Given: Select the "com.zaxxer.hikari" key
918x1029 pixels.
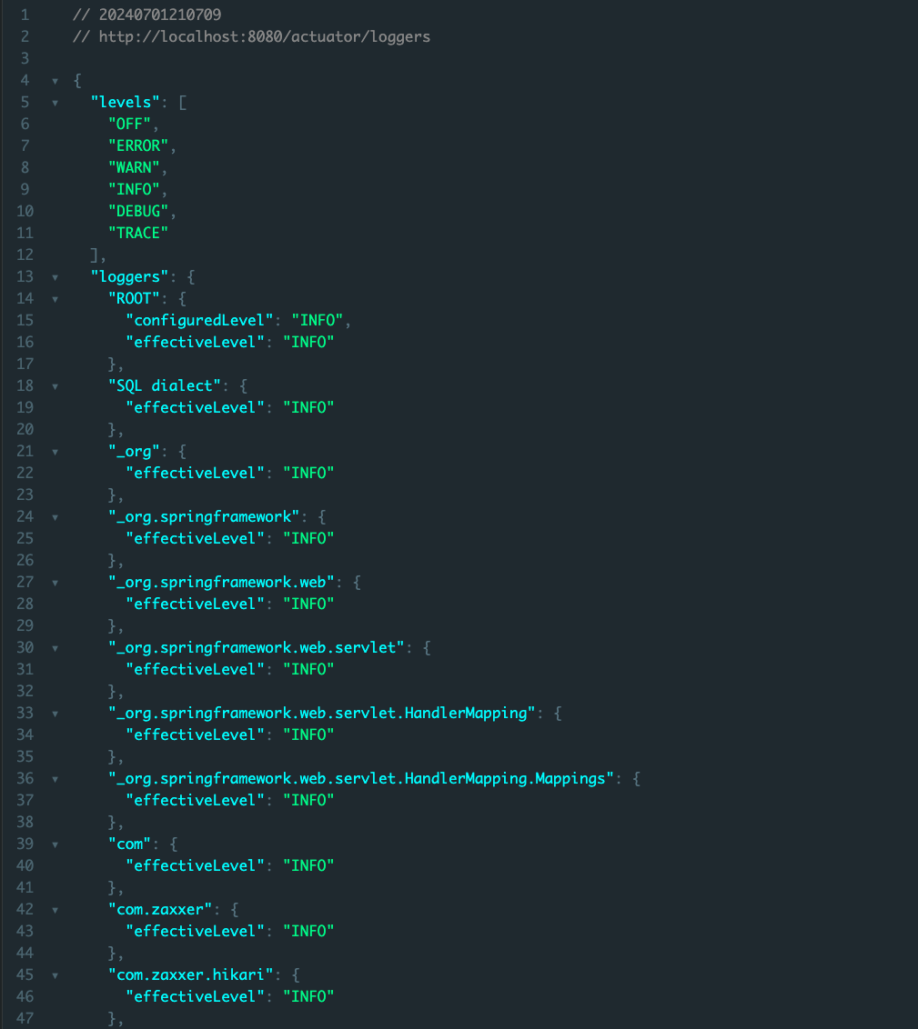Looking at the screenshot, I should 190,975.
